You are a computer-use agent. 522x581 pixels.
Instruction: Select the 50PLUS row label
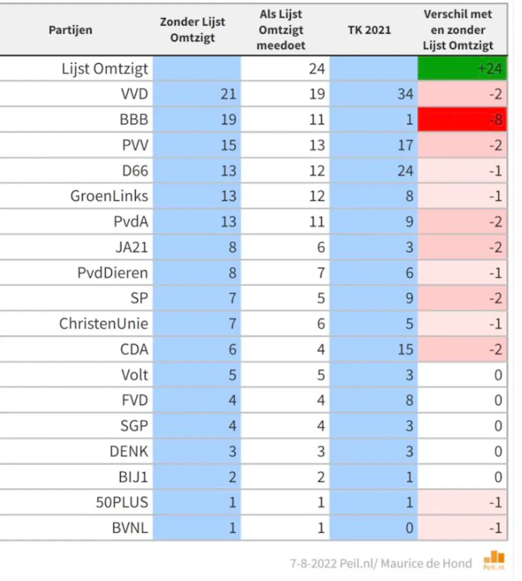122,503
